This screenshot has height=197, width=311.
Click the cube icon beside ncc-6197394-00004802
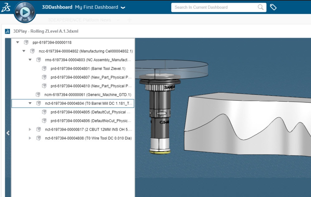(x=32, y=51)
